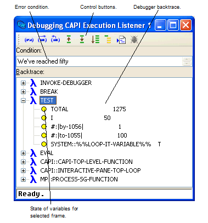Expand the CAPI::CAPI-TOP-LEVEL-FUNCTION frame
This screenshot has height=223, width=208.
23,162
